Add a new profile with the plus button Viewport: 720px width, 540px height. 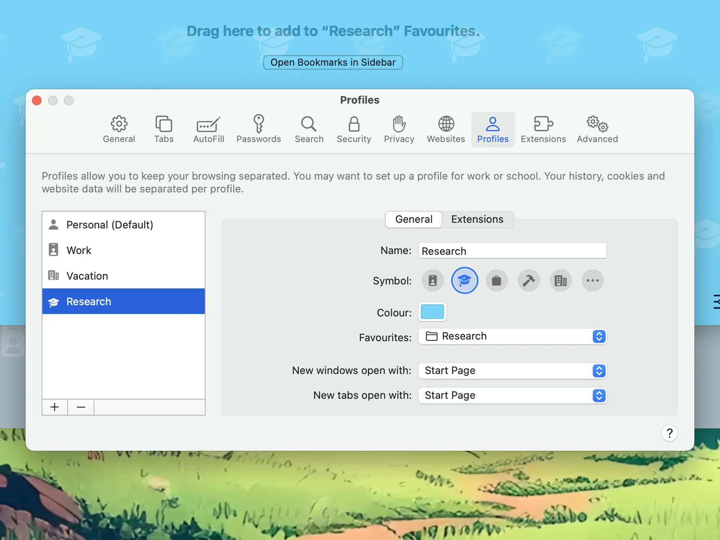point(54,407)
